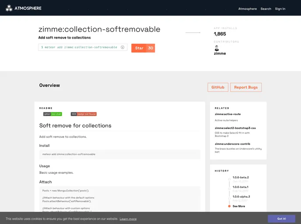This screenshot has width=301, height=224.
Task: Click the info icon in install command box
Action: point(122,47)
